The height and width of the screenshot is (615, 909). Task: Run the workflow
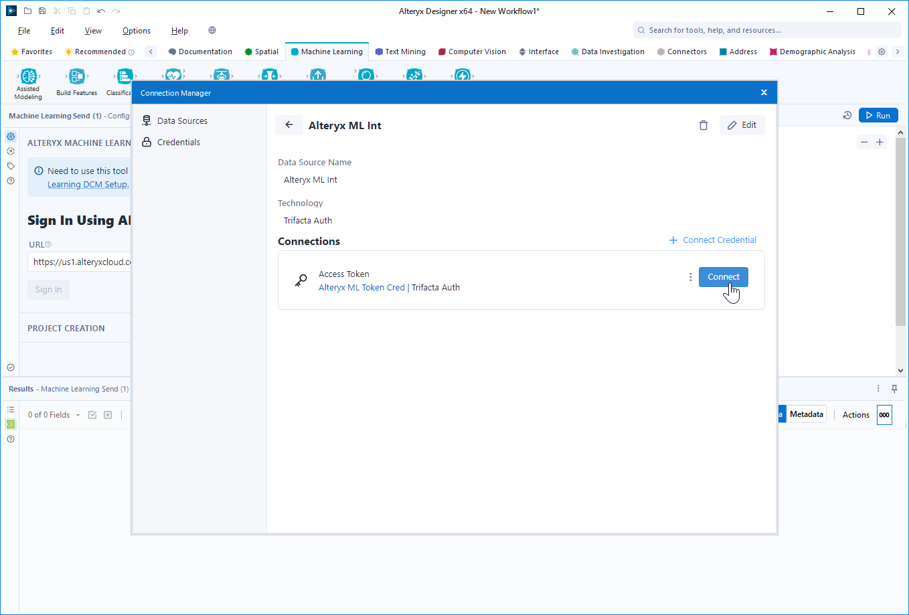click(x=878, y=115)
